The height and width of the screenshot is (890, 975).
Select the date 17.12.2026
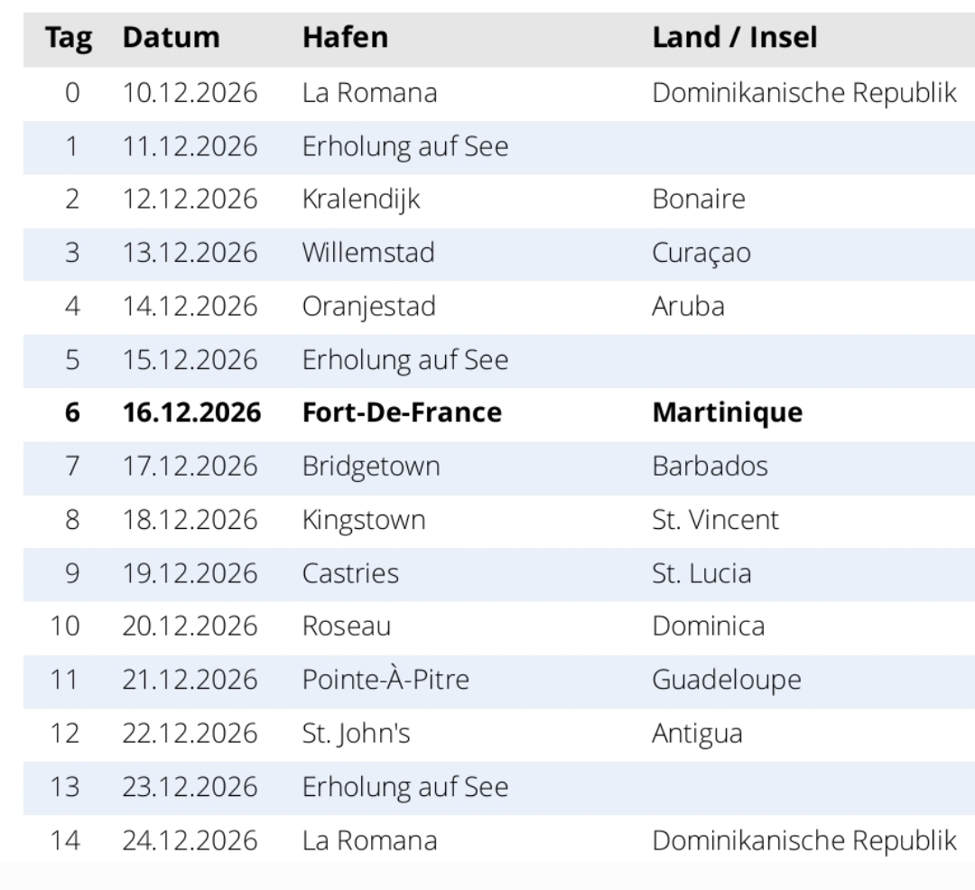[190, 466]
